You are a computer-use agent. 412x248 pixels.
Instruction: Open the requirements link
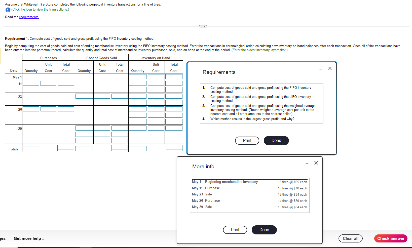29,17
